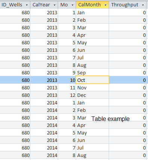Viewport: 148px width, 160px height.
Task: Click the Aug cell for year 2013
Action: [x=93, y=65]
